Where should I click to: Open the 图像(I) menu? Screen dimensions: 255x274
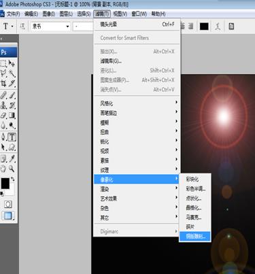pos(49,14)
